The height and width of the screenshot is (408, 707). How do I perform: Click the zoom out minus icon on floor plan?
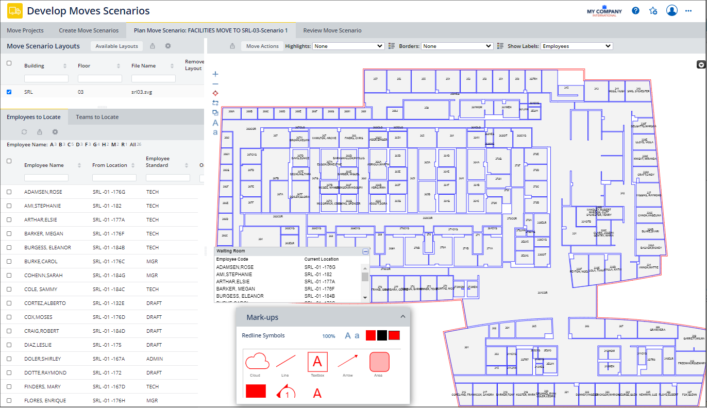tap(215, 83)
